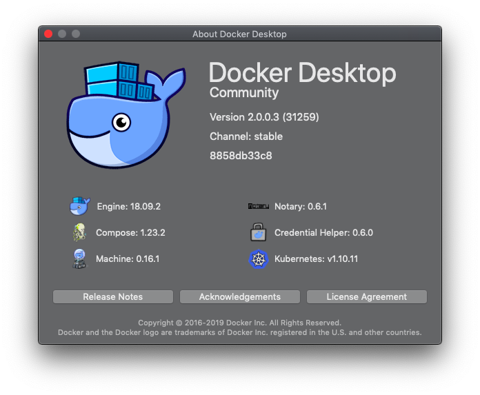
Task: Close the About Docker Desktop window
Action: 48,34
